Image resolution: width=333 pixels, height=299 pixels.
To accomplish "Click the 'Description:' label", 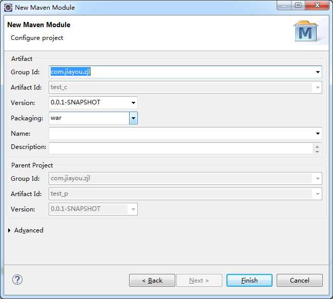I will click(29, 147).
